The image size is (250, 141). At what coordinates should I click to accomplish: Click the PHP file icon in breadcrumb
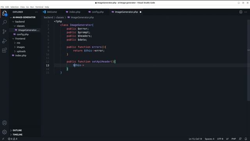point(69,17)
